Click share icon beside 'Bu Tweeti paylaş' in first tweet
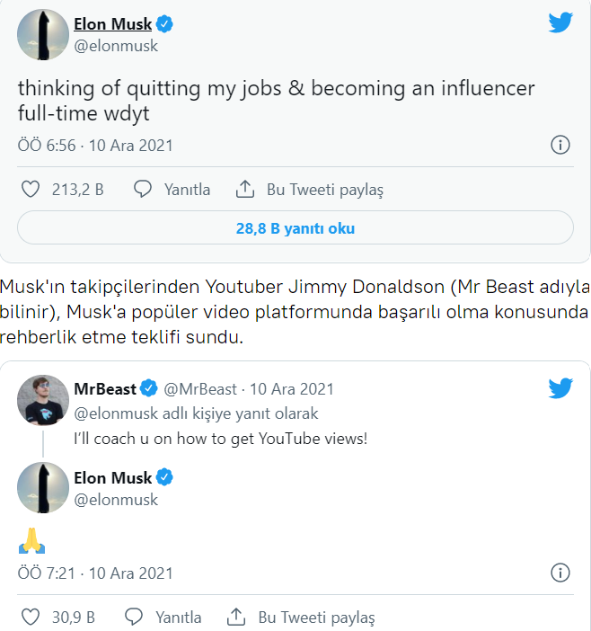The width and height of the screenshot is (591, 631). point(244,190)
